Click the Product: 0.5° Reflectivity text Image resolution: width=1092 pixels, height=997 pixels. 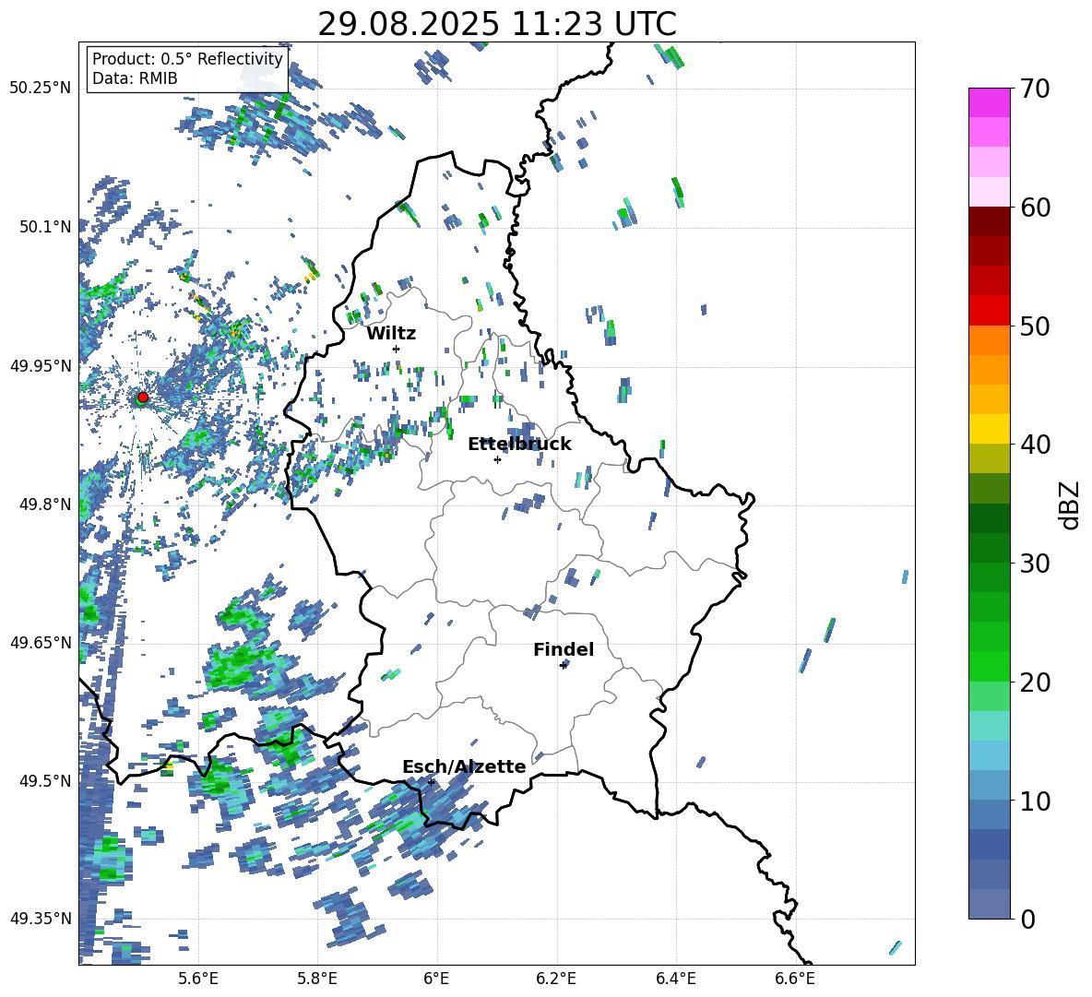[187, 59]
